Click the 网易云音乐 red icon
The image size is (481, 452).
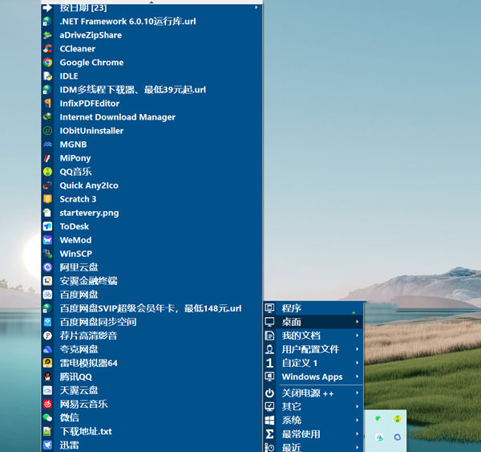click(48, 405)
